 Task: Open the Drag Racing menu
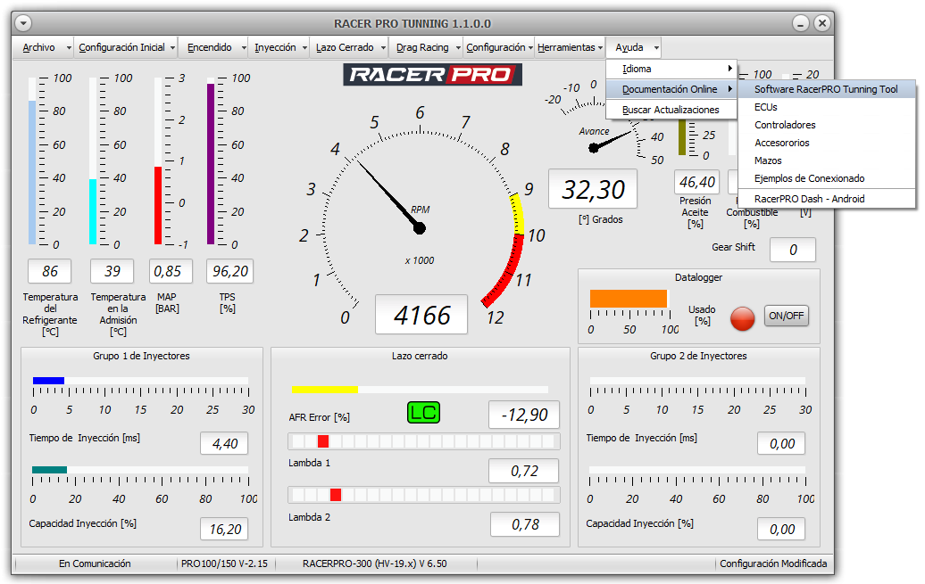pos(422,48)
